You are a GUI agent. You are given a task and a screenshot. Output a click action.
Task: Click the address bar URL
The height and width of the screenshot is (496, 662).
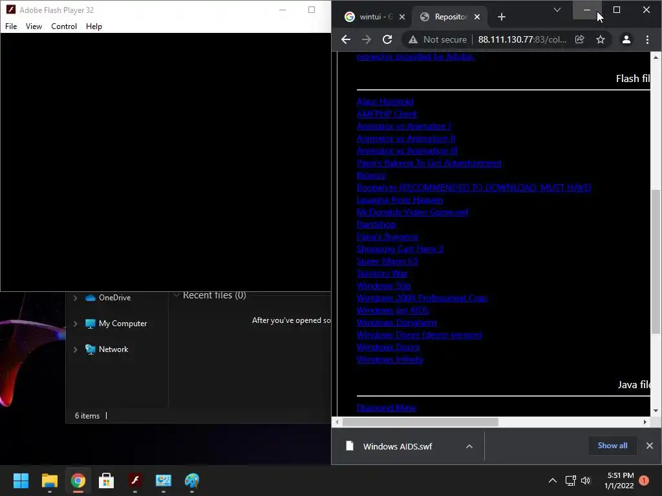(x=522, y=39)
